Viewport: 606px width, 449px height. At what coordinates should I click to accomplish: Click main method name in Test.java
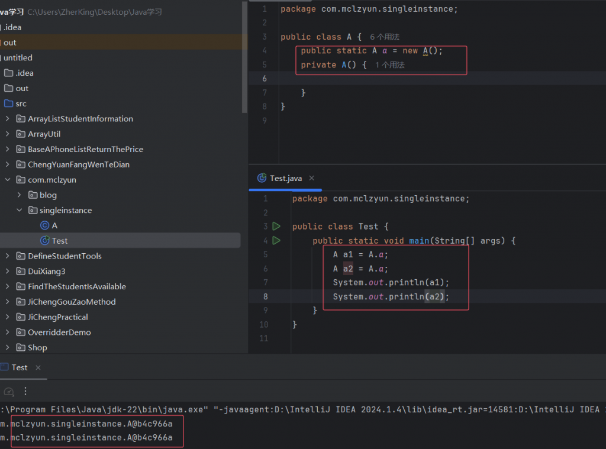pyautogui.click(x=419, y=241)
